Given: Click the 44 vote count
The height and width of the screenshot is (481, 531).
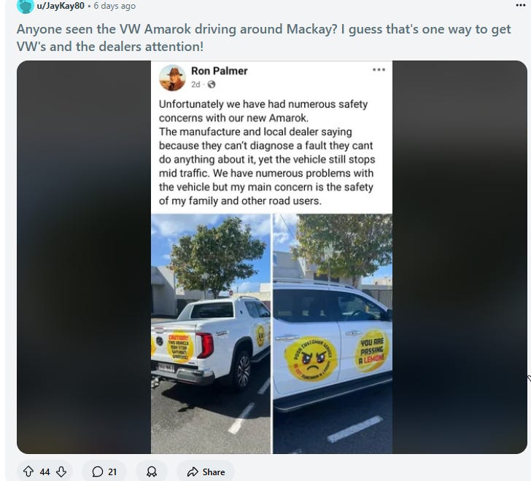Looking at the screenshot, I should (44, 472).
